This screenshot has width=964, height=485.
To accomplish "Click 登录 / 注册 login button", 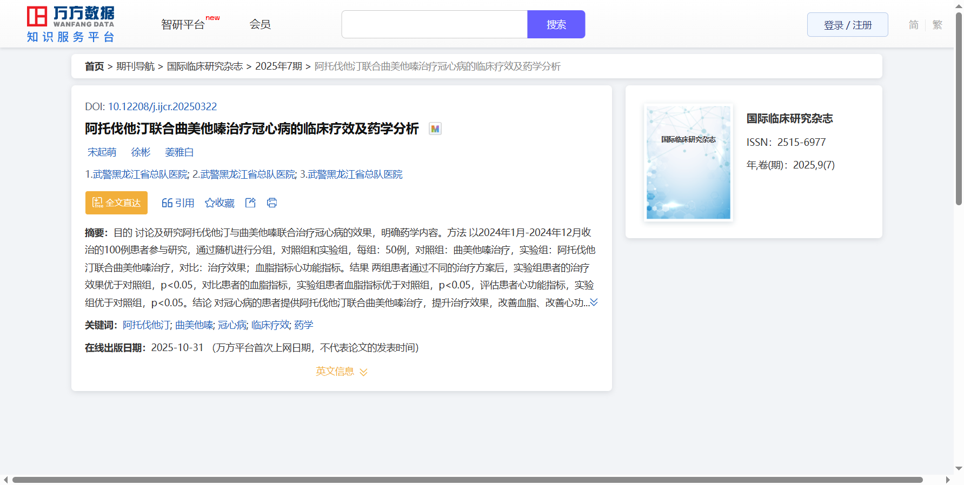I will [847, 25].
